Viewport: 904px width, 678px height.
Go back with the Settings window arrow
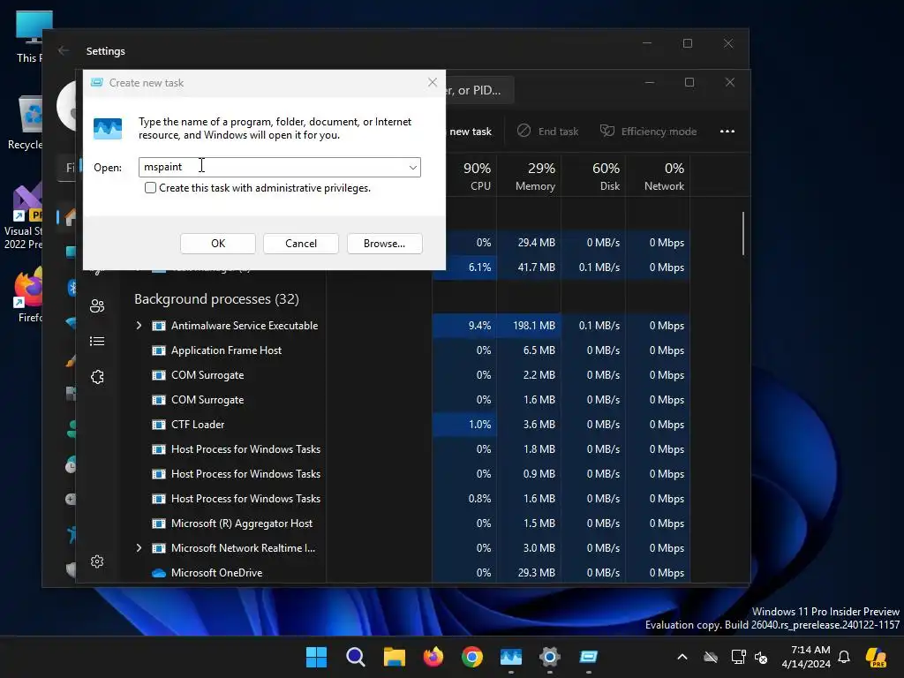click(x=64, y=50)
